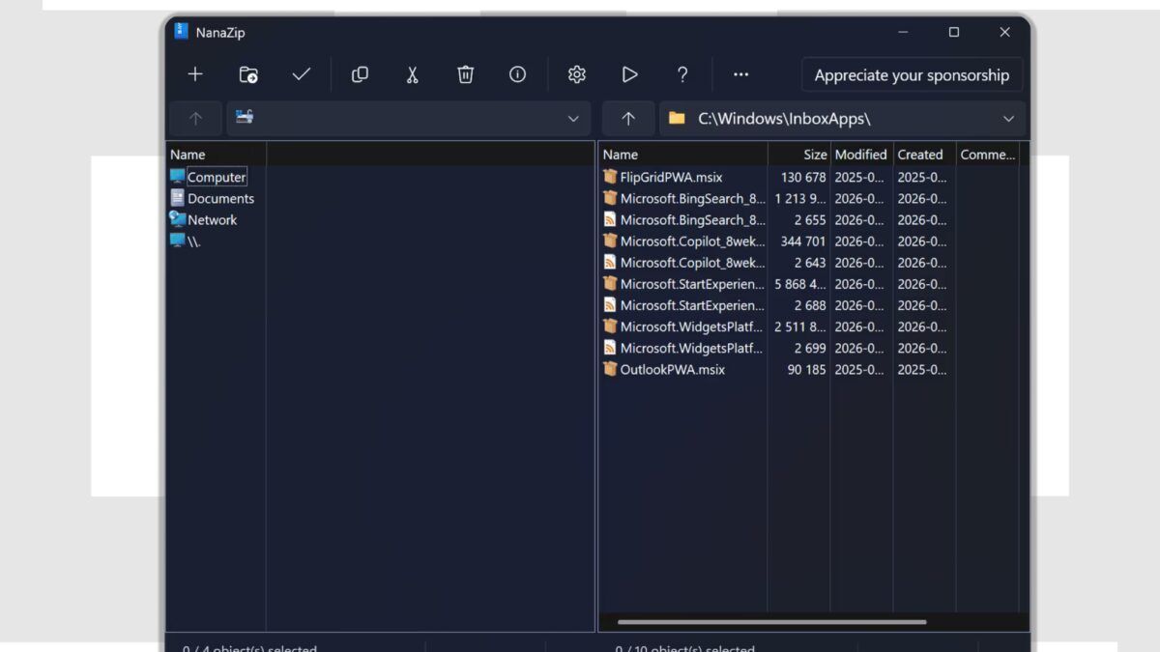Click the Move scissors toolbar icon

412,74
